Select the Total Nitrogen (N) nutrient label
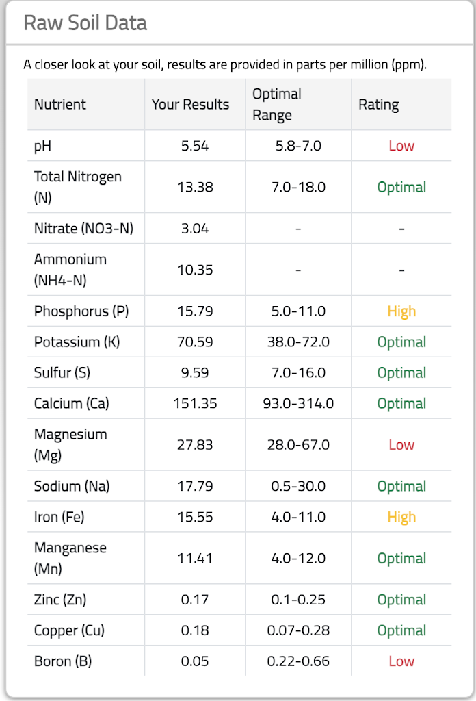 click(x=77, y=187)
